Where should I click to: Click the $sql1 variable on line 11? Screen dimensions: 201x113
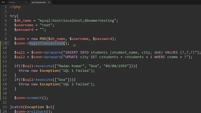click(19, 52)
